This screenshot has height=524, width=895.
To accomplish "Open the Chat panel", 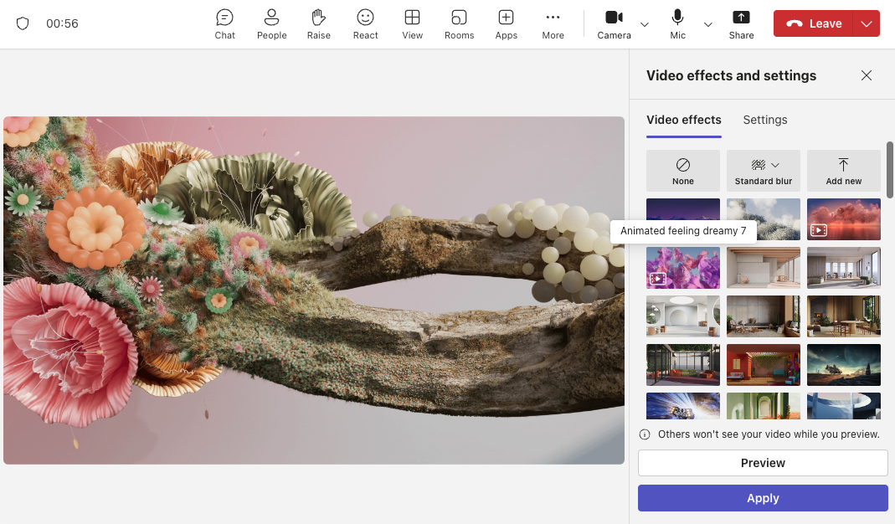I will click(x=224, y=24).
